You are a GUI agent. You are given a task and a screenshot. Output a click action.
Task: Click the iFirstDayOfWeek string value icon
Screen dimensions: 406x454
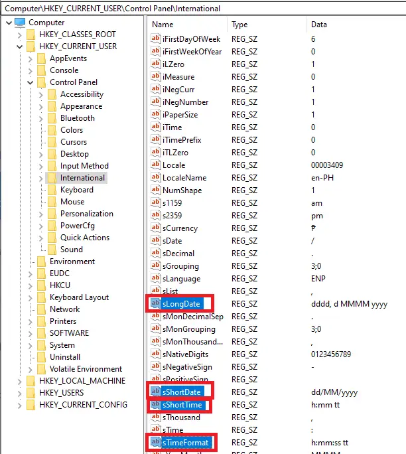tap(155, 38)
